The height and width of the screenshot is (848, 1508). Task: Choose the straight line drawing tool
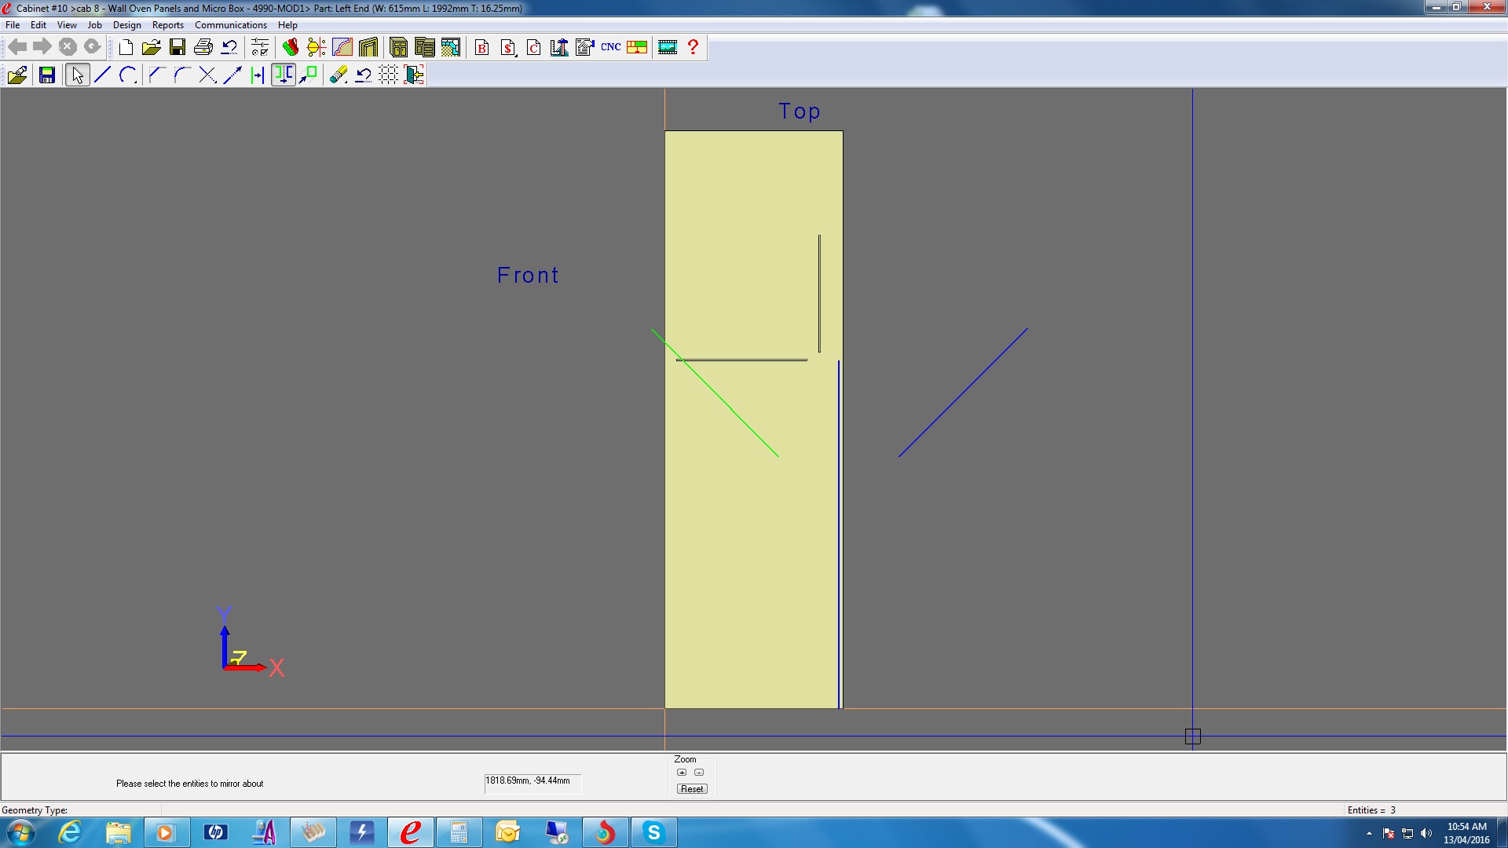pos(102,75)
